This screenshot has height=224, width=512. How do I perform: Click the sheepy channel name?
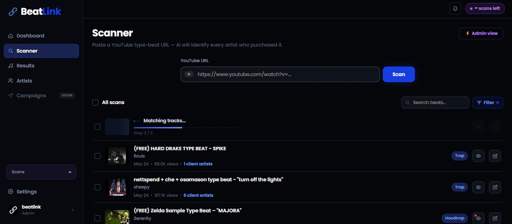click(x=141, y=187)
